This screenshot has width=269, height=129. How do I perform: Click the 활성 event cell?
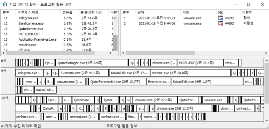click(x=247, y=18)
